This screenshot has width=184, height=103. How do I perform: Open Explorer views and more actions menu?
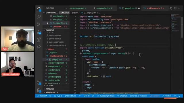click(x=66, y=8)
